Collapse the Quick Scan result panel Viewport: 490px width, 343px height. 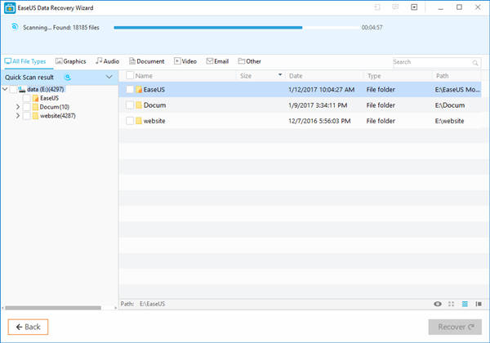109,77
